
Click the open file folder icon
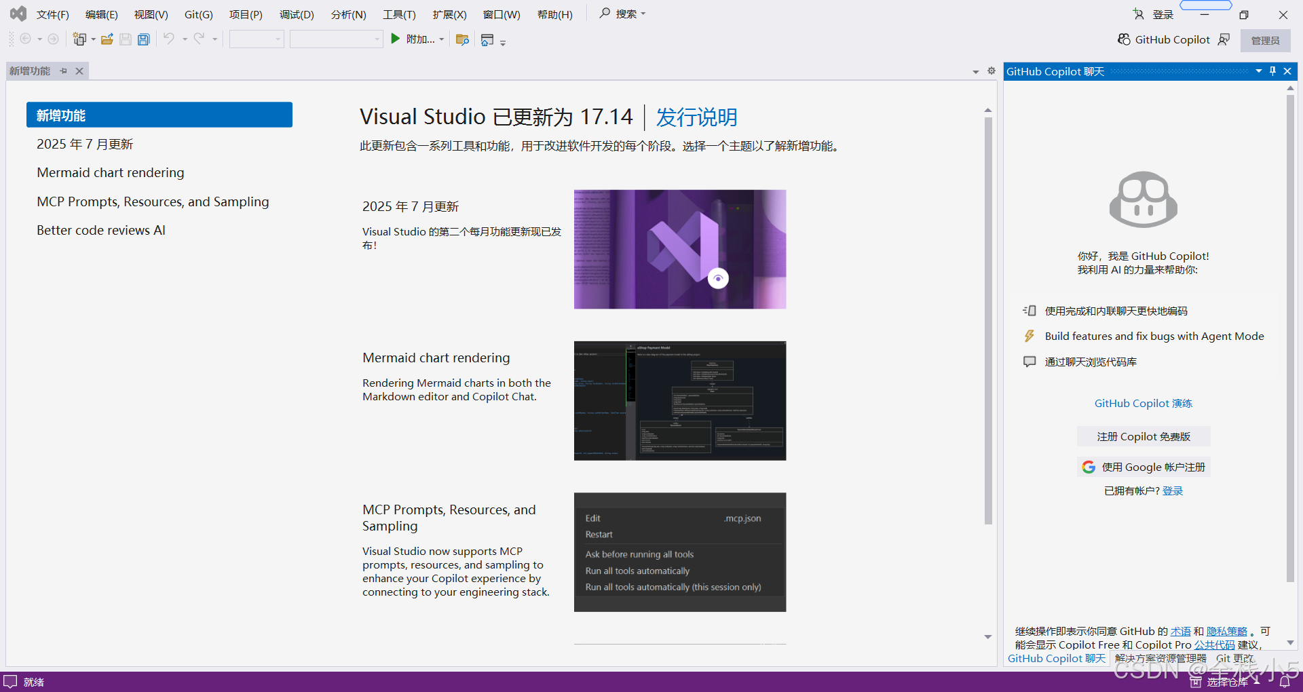[107, 39]
